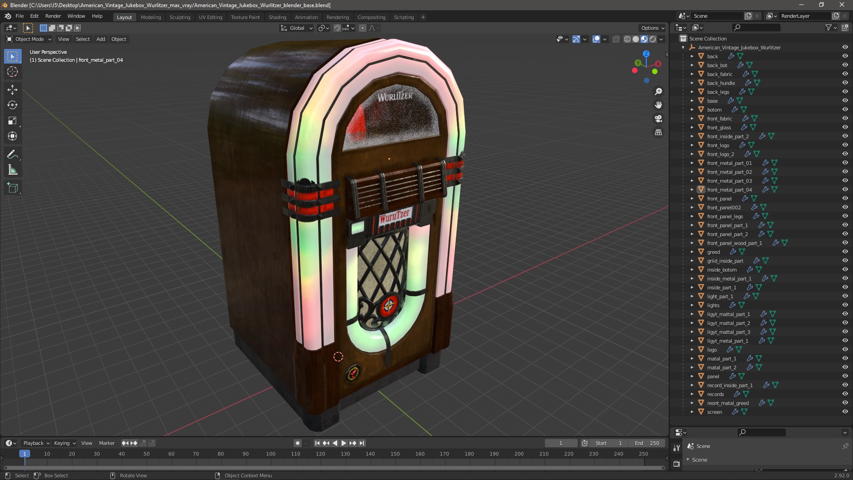Click the Marker button in timeline
853x480 pixels.
click(107, 443)
